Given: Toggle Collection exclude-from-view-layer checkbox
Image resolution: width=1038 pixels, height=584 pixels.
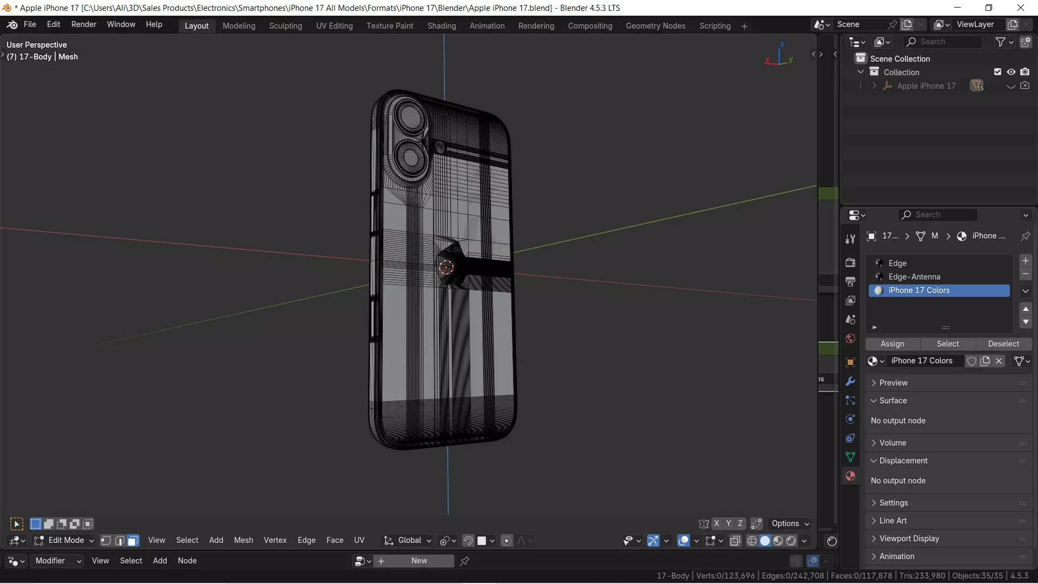Looking at the screenshot, I should tap(998, 72).
